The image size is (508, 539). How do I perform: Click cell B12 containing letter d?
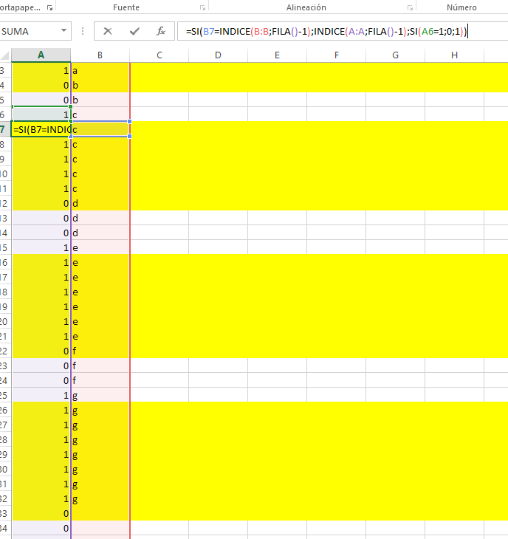(x=100, y=204)
